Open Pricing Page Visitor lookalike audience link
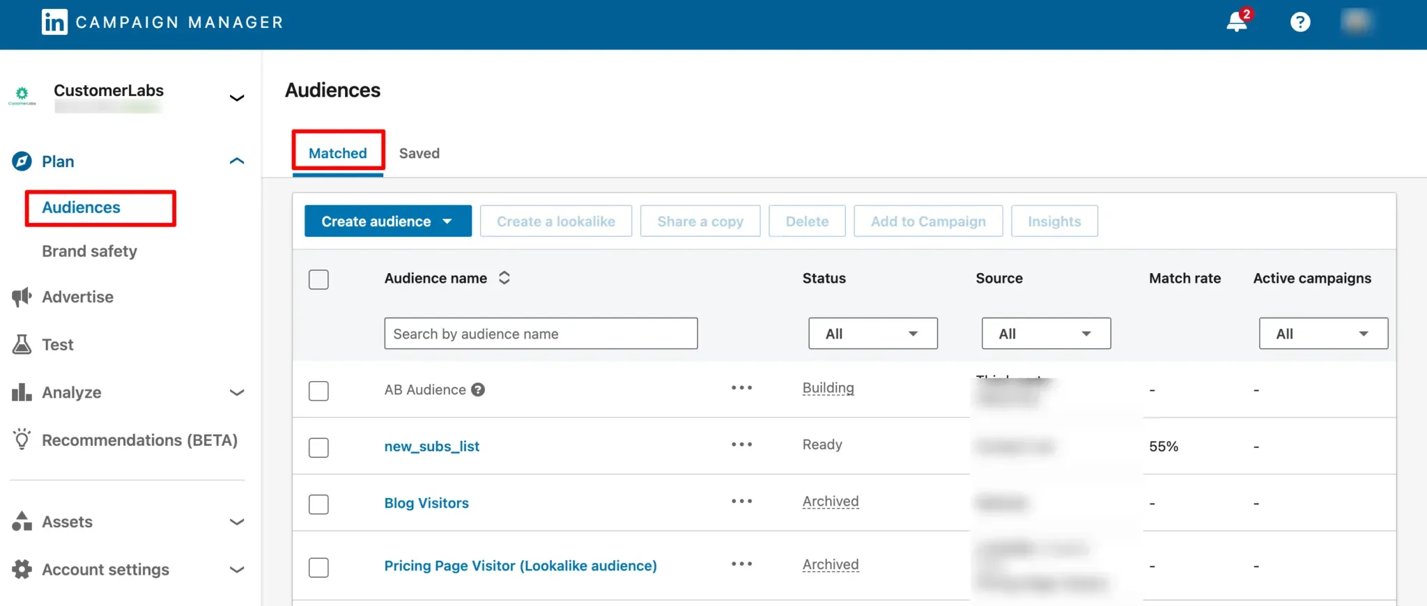Screen dimensions: 1427x606 (x=520, y=566)
